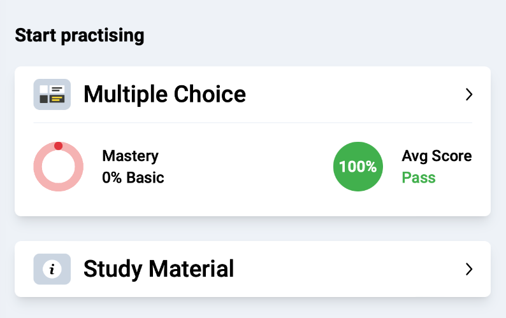
Task: Select the Mastery label
Action: 131,156
